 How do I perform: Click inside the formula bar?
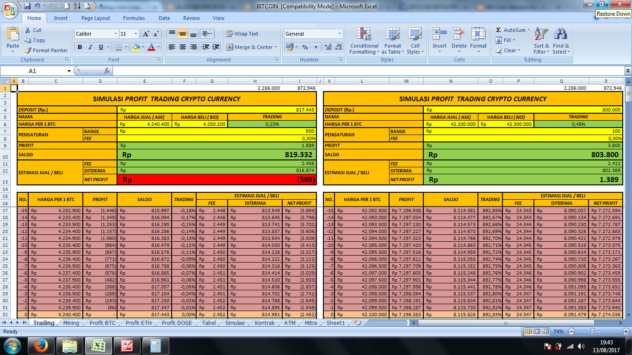pos(368,71)
